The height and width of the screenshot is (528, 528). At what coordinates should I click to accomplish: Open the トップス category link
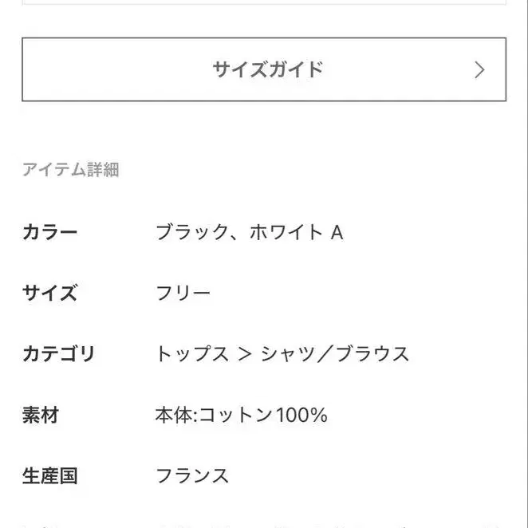click(191, 354)
